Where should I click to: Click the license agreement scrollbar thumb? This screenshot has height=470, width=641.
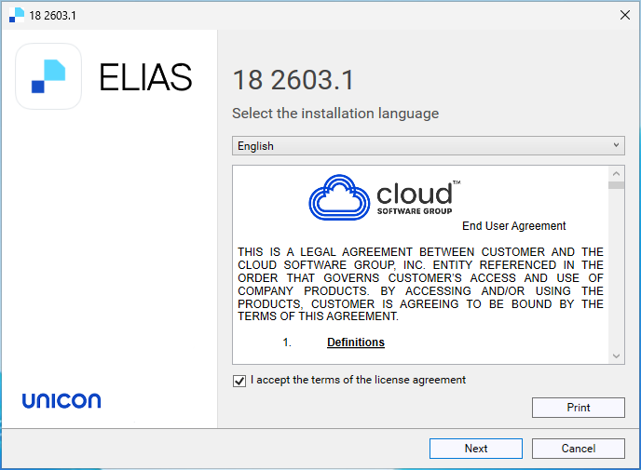pyautogui.click(x=616, y=185)
